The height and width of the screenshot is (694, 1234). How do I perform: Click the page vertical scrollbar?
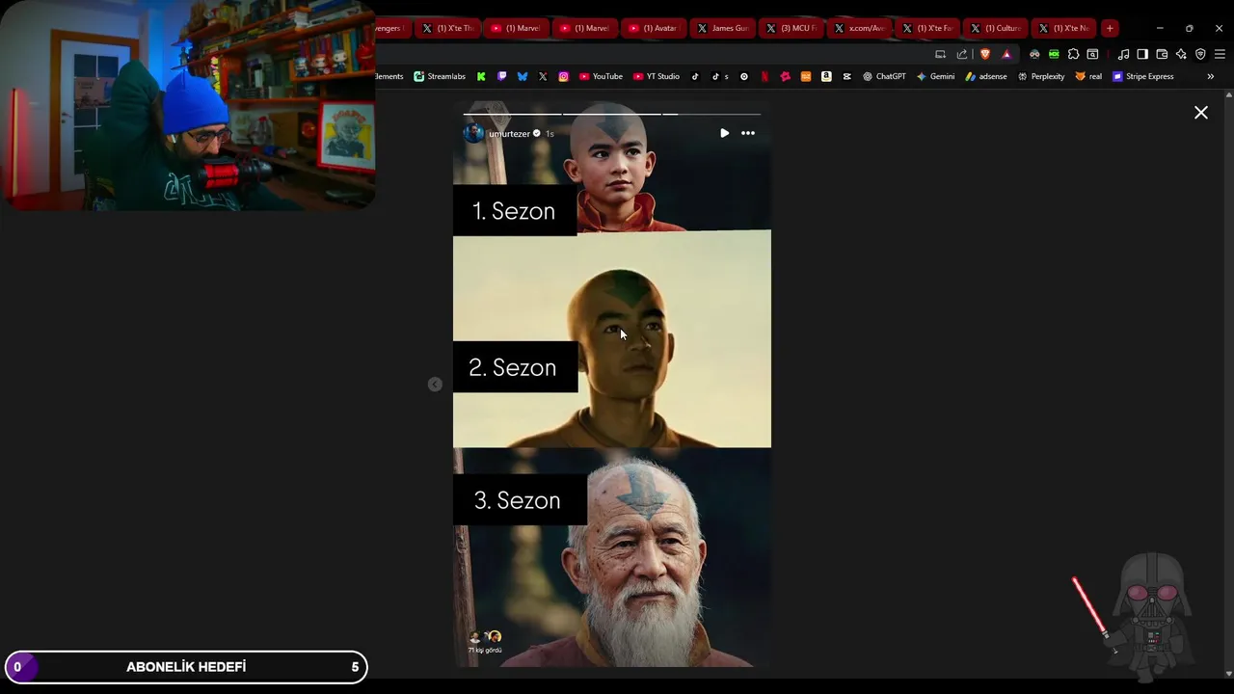[1228, 384]
